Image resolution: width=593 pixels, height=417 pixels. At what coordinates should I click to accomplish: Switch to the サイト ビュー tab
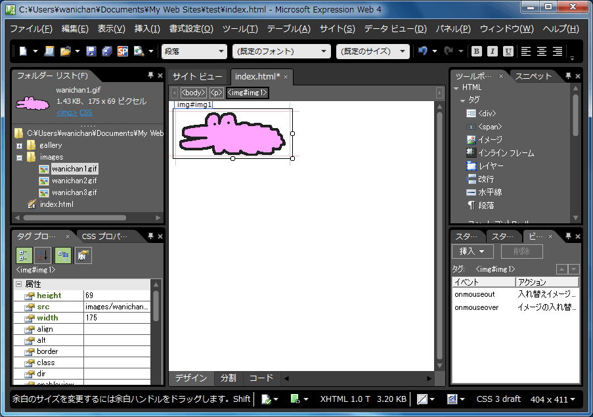click(198, 77)
